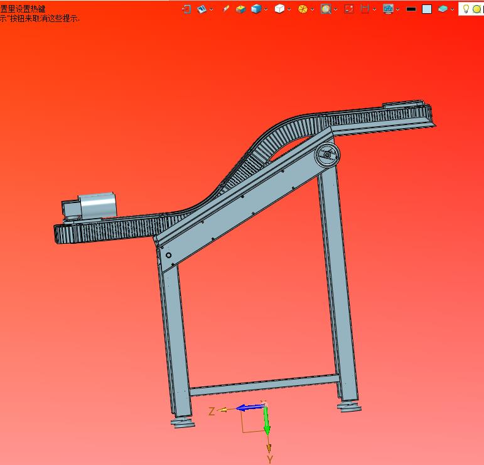Viewport: 484px width, 465px height.
Task: Click the orange sphere icon
Action: [303, 9]
